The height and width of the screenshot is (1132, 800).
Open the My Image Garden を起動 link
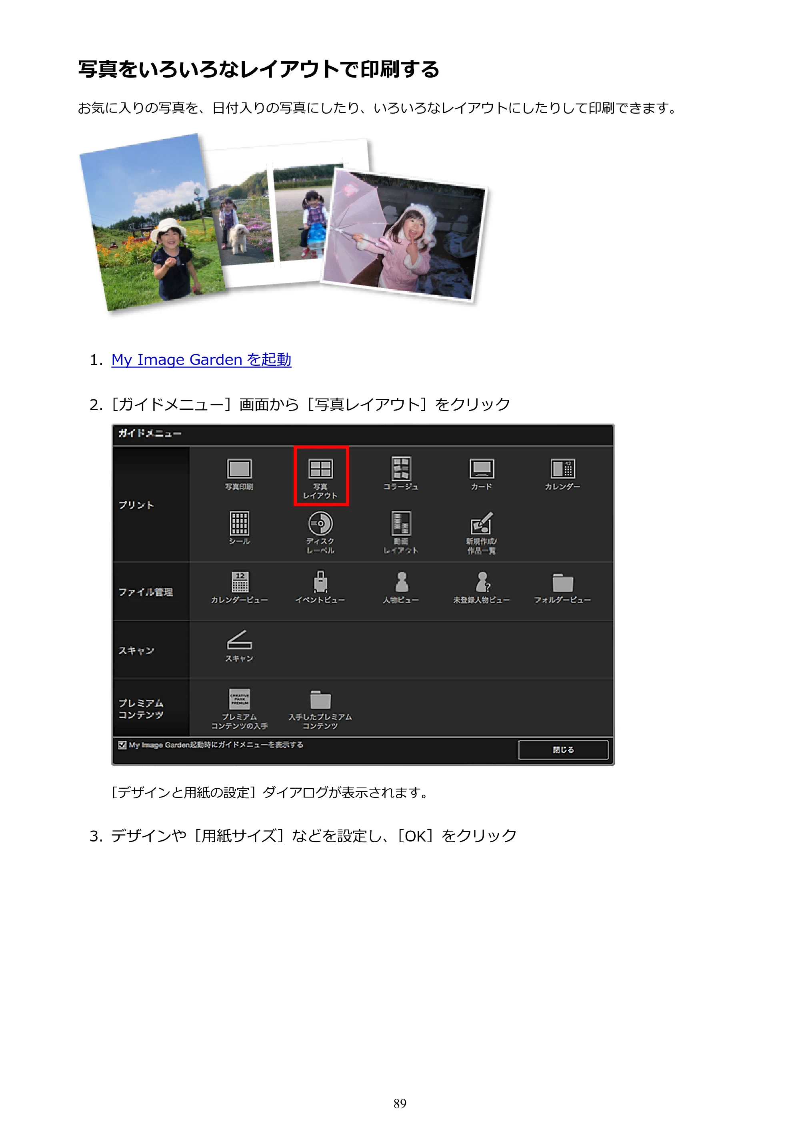(201, 359)
